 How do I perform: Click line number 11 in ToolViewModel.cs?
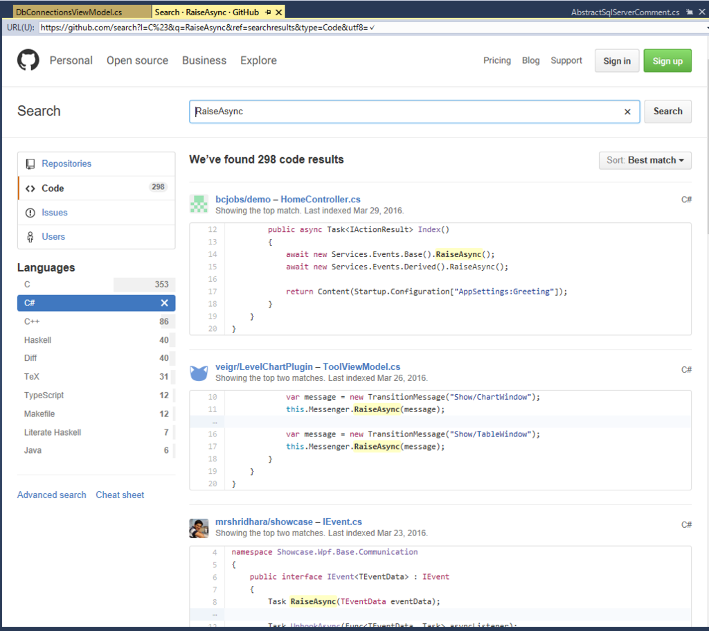click(213, 409)
